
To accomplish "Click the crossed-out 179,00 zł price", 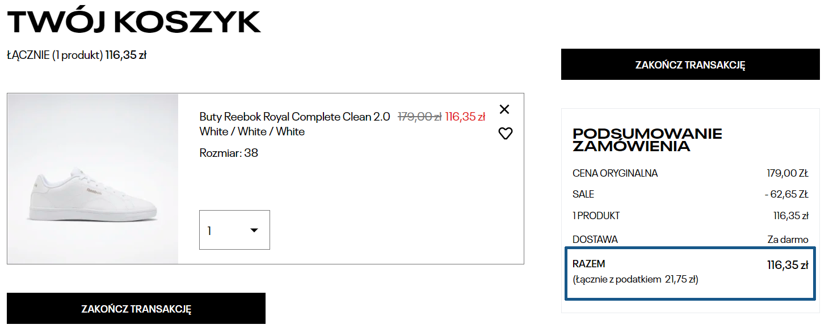I will 419,117.
